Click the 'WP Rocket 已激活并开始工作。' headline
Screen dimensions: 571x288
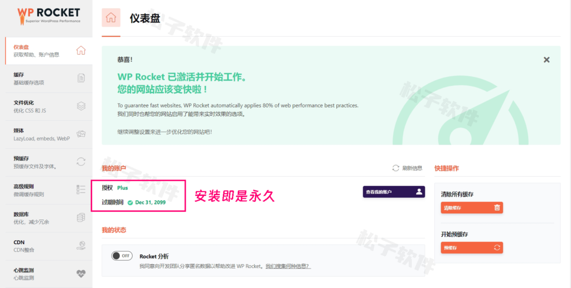[x=182, y=77]
